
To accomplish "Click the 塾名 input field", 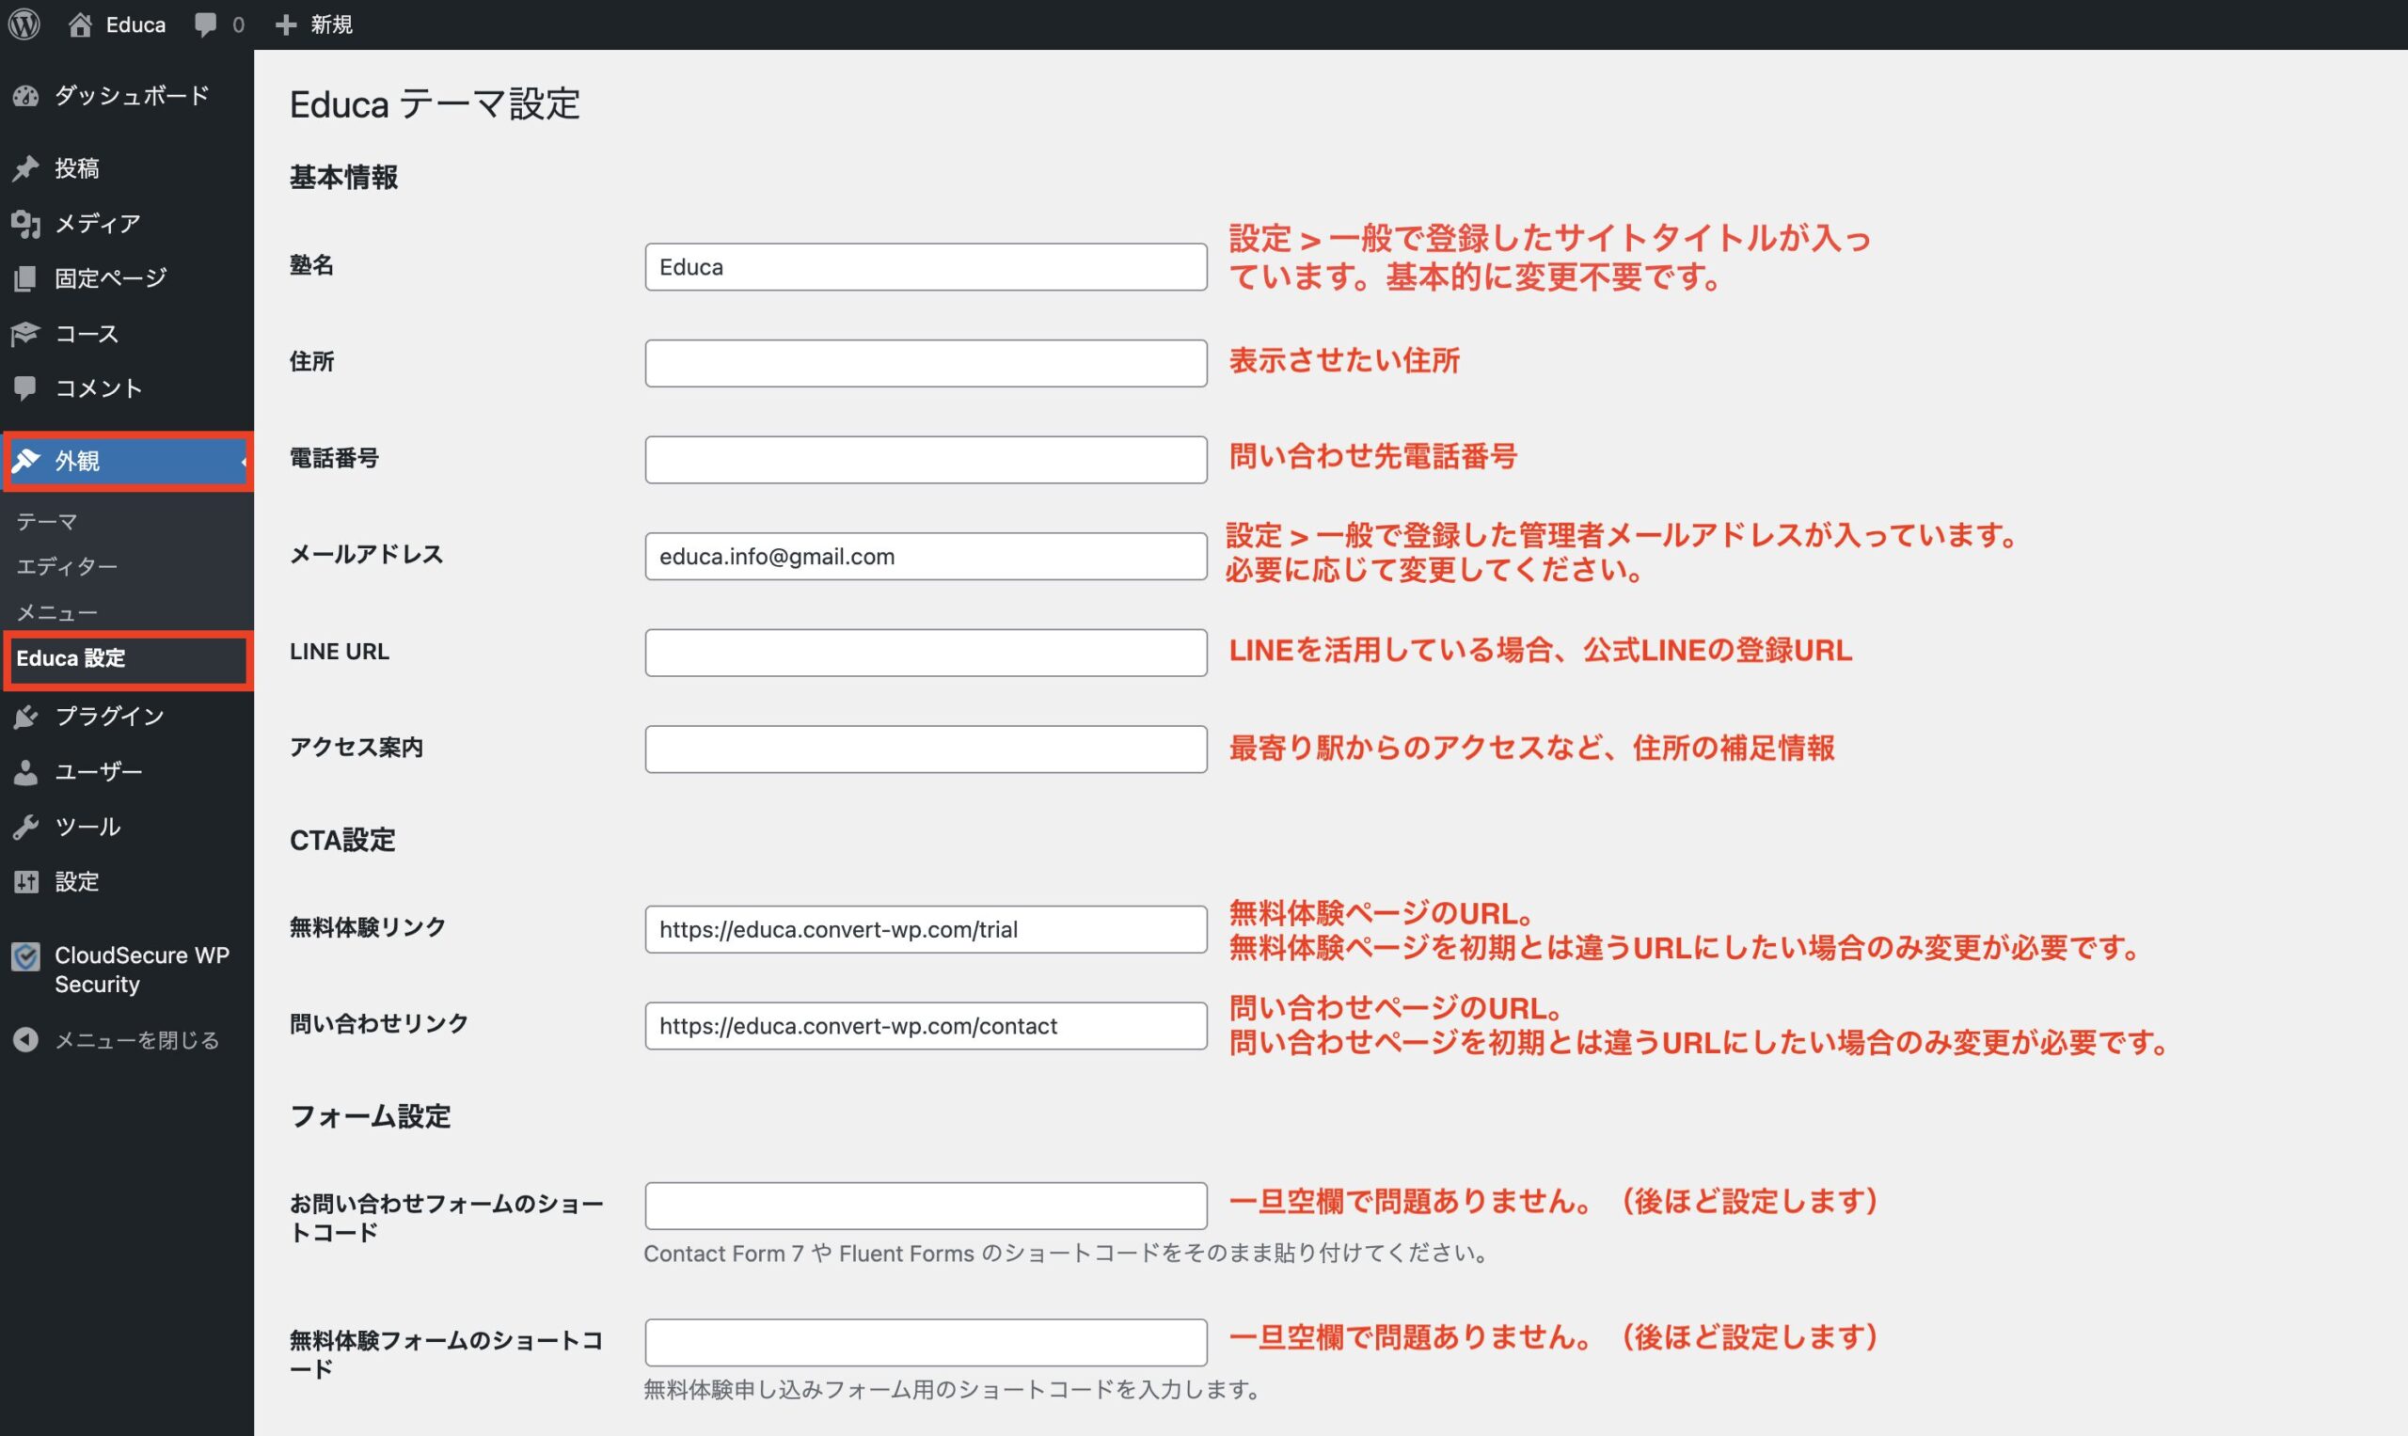I will point(926,267).
